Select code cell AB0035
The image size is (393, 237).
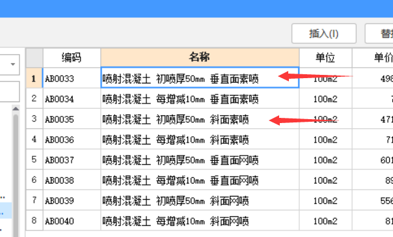pyautogui.click(x=72, y=119)
